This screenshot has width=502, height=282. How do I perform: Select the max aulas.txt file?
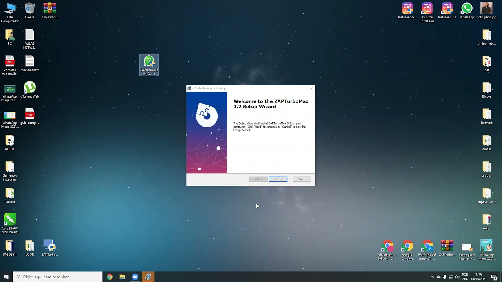pyautogui.click(x=30, y=63)
